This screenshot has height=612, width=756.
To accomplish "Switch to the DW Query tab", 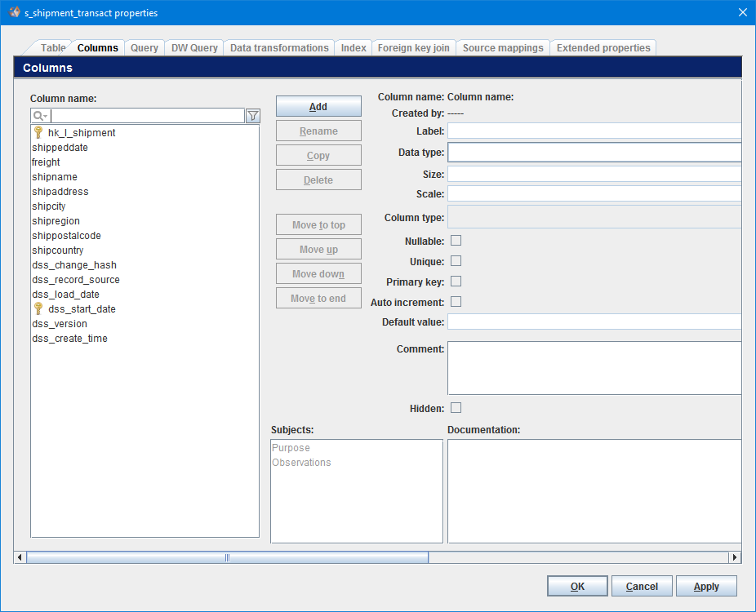I will coord(194,48).
